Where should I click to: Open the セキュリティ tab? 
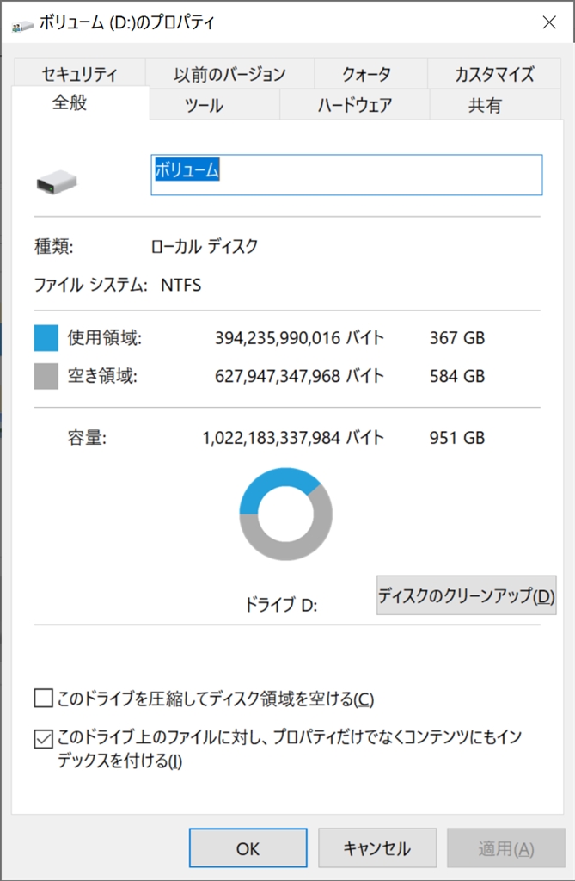pyautogui.click(x=79, y=74)
